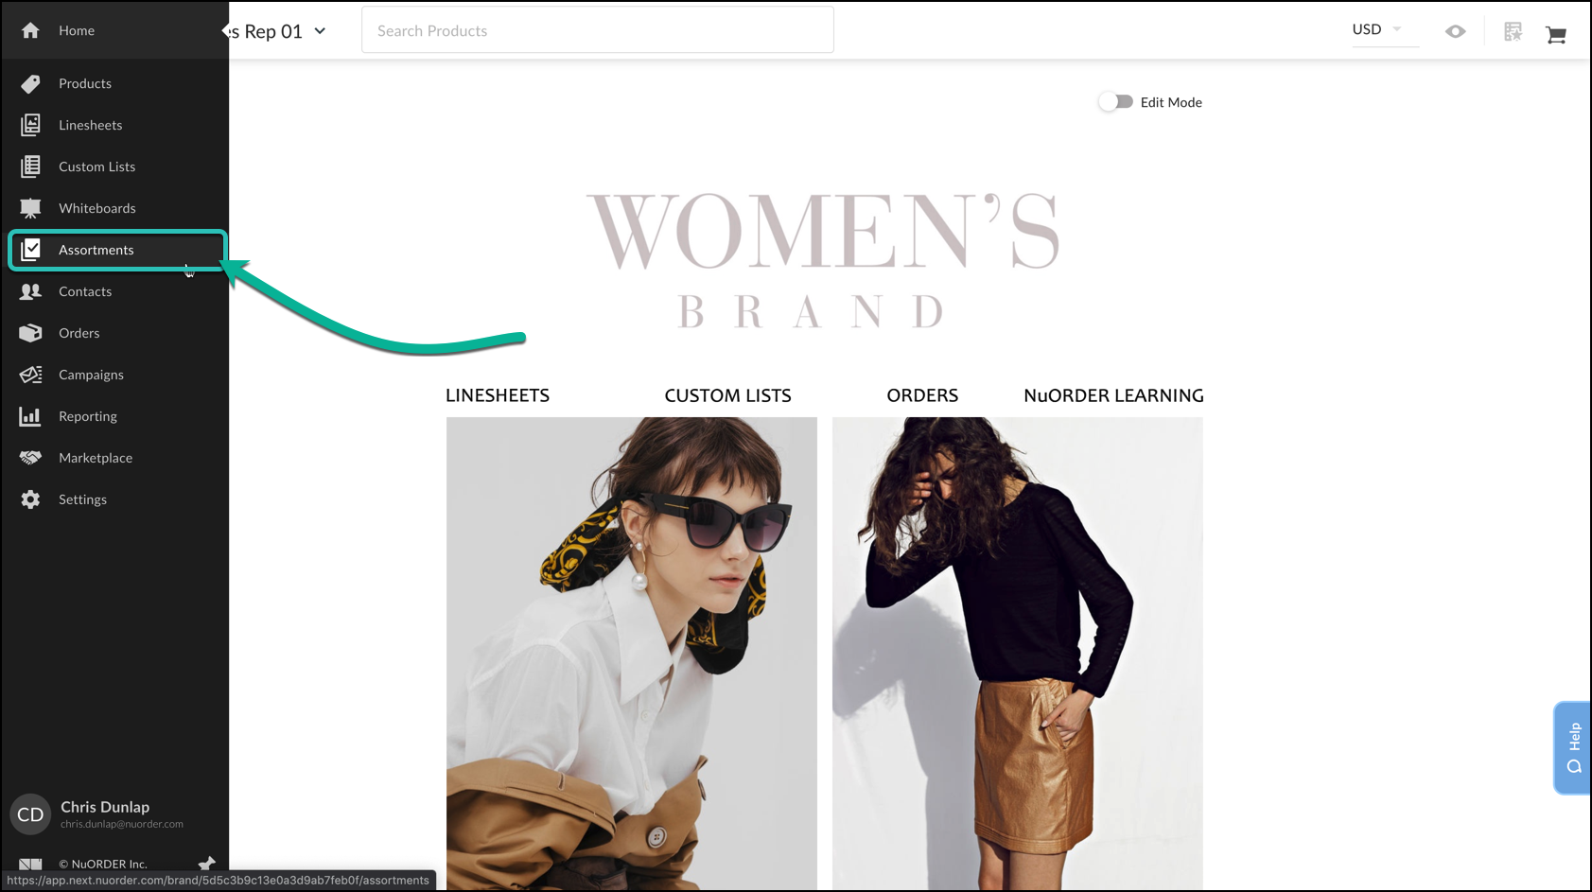Open the shopping cart icon
1592x892 pixels.
(1556, 35)
